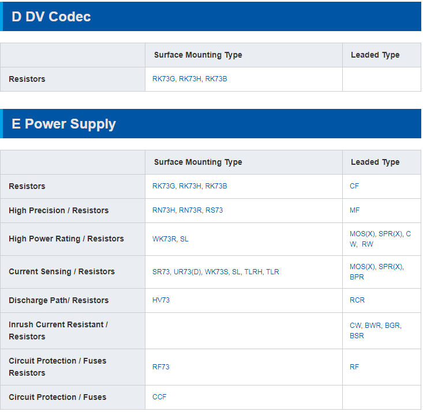Select the RF73 fuse resistor link

(161, 367)
